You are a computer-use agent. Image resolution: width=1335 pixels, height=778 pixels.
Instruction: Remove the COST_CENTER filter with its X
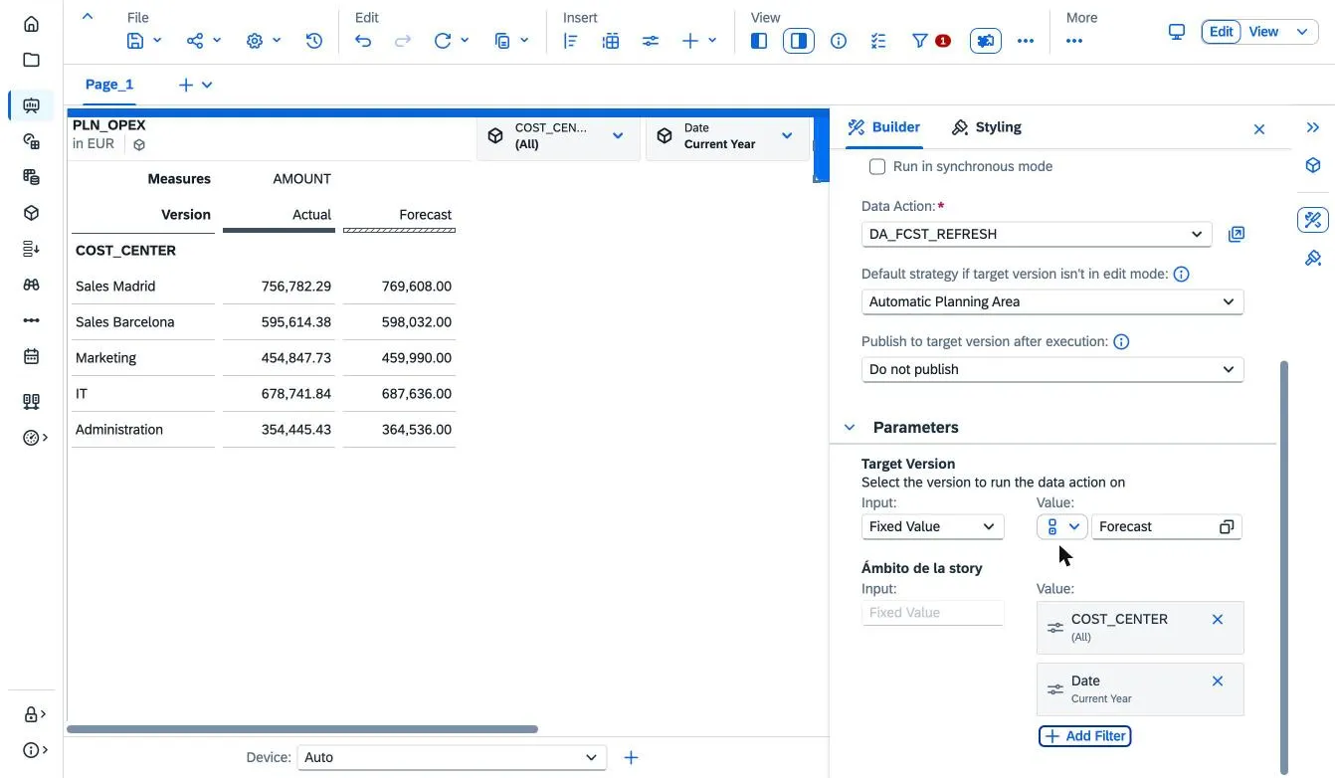(1218, 619)
